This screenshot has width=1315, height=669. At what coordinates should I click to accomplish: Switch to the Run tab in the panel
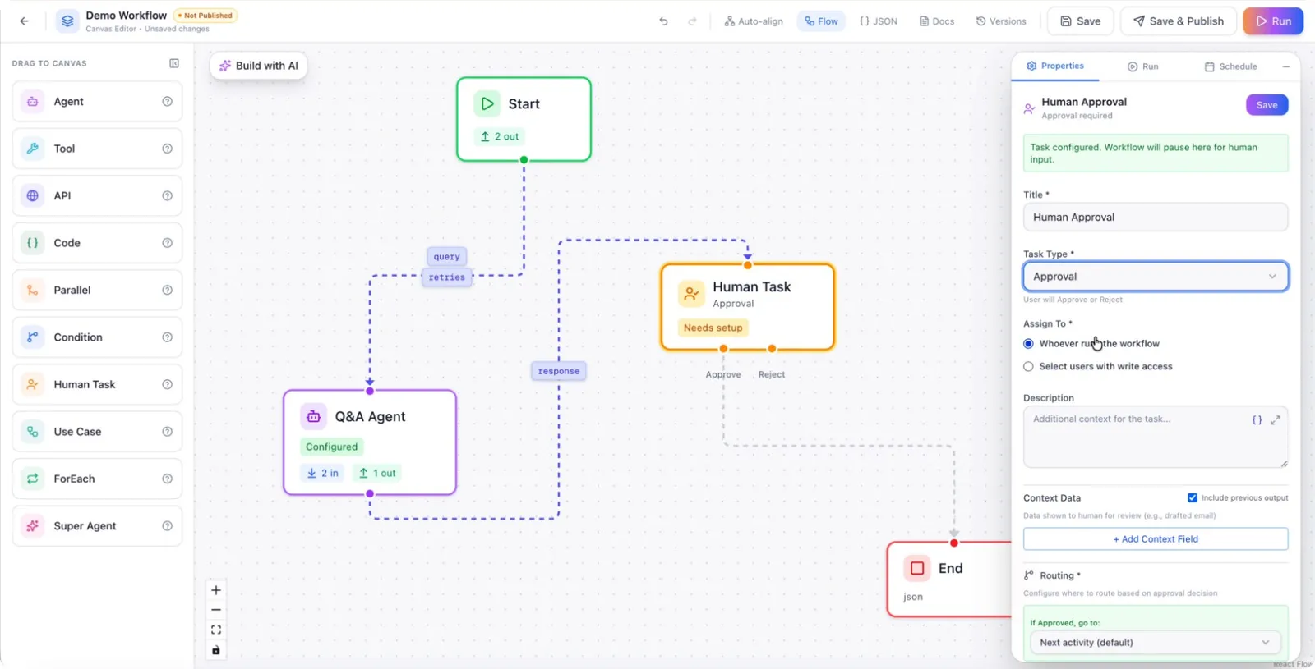(x=1142, y=66)
